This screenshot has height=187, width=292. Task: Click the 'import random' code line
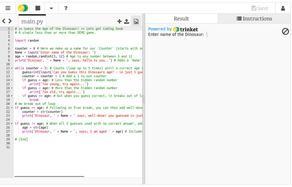click(x=27, y=40)
